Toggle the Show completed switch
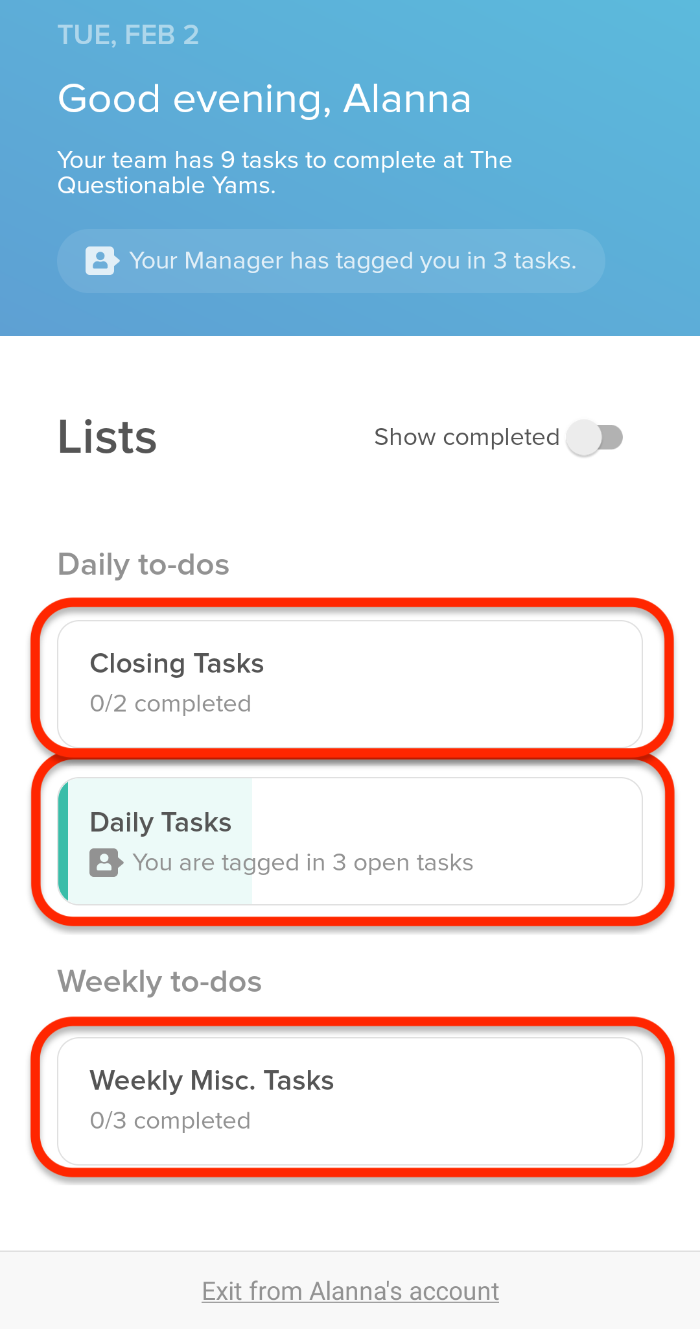The width and height of the screenshot is (700, 1329). pos(594,437)
